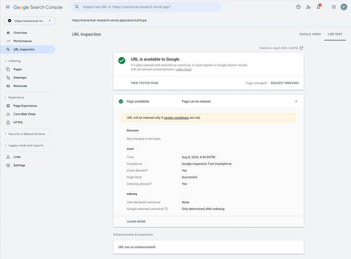Image resolution: width=351 pixels, height=259 pixels.
Task: Select the Live Test tab
Action: [335, 34]
